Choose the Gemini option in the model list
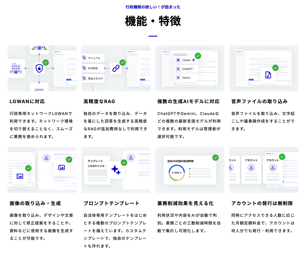This screenshot has width=307, height=253. tap(186, 78)
